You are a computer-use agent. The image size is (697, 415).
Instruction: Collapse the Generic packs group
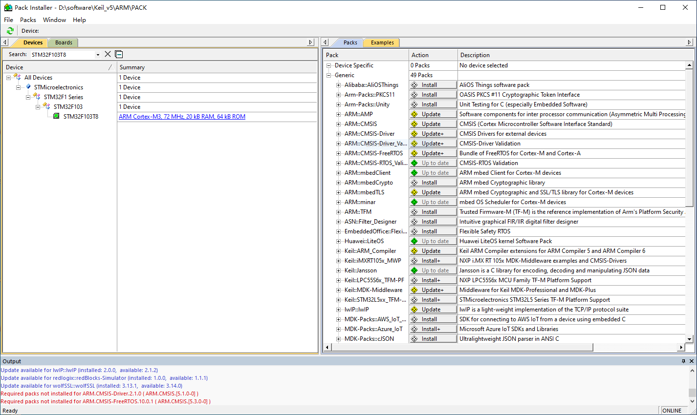tap(329, 75)
